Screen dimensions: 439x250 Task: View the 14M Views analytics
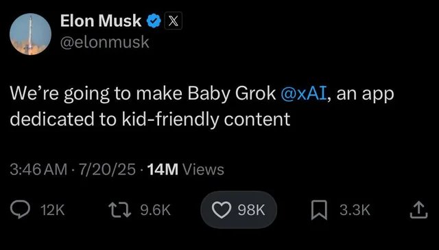point(186,170)
